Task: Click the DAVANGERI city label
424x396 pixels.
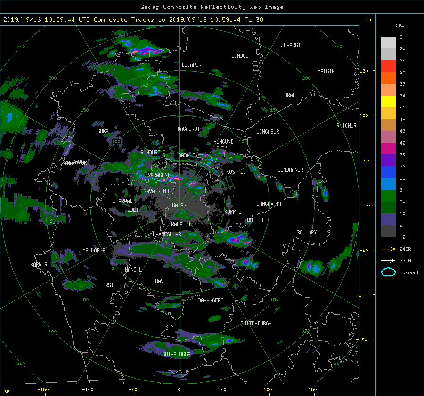Action: 211,300
